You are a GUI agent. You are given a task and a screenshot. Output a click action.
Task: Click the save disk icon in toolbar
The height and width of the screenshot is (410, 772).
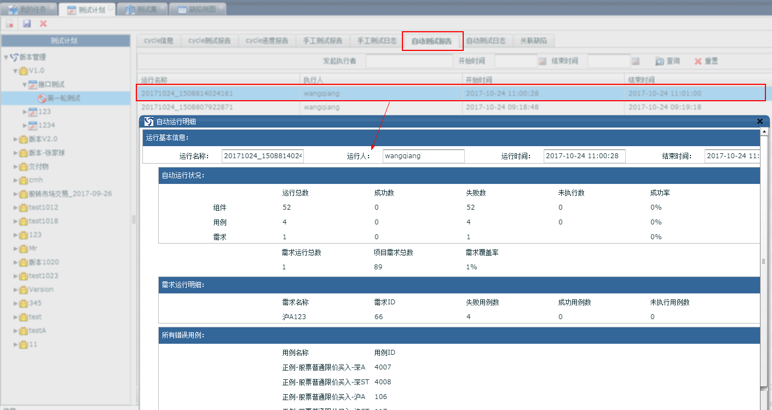click(x=27, y=24)
